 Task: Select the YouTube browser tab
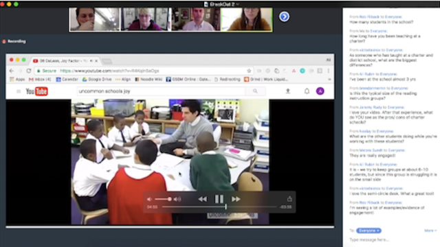pyautogui.click(x=65, y=60)
